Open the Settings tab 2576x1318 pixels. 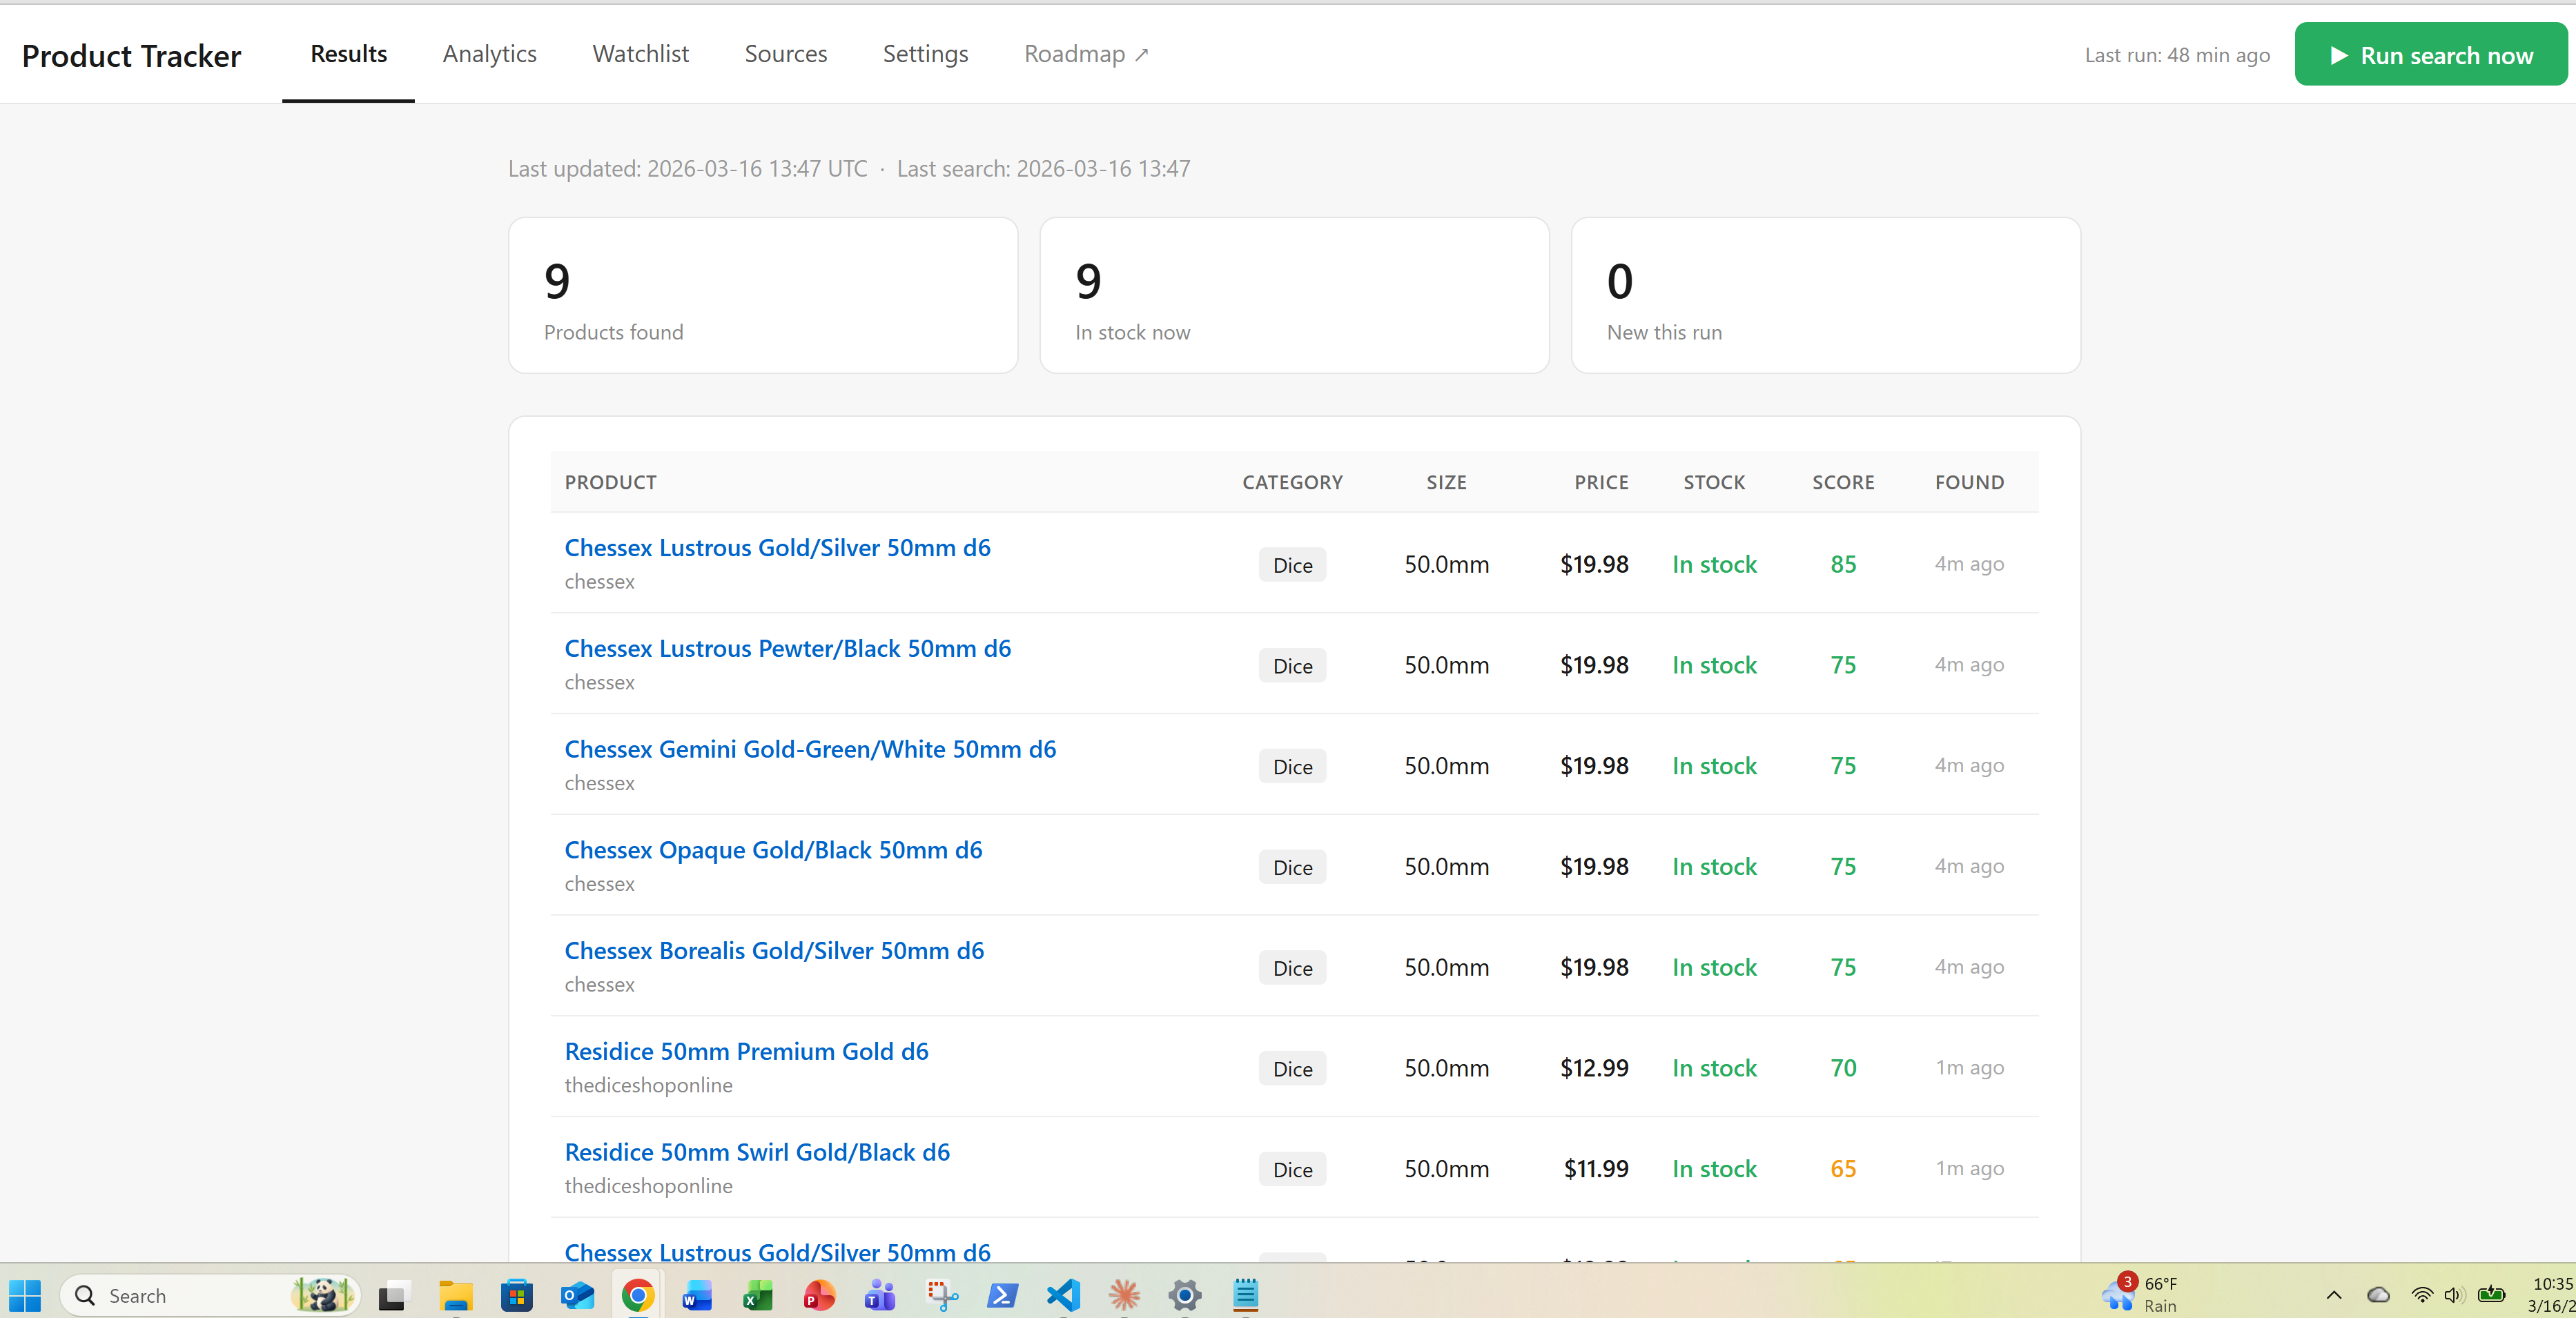click(x=925, y=54)
